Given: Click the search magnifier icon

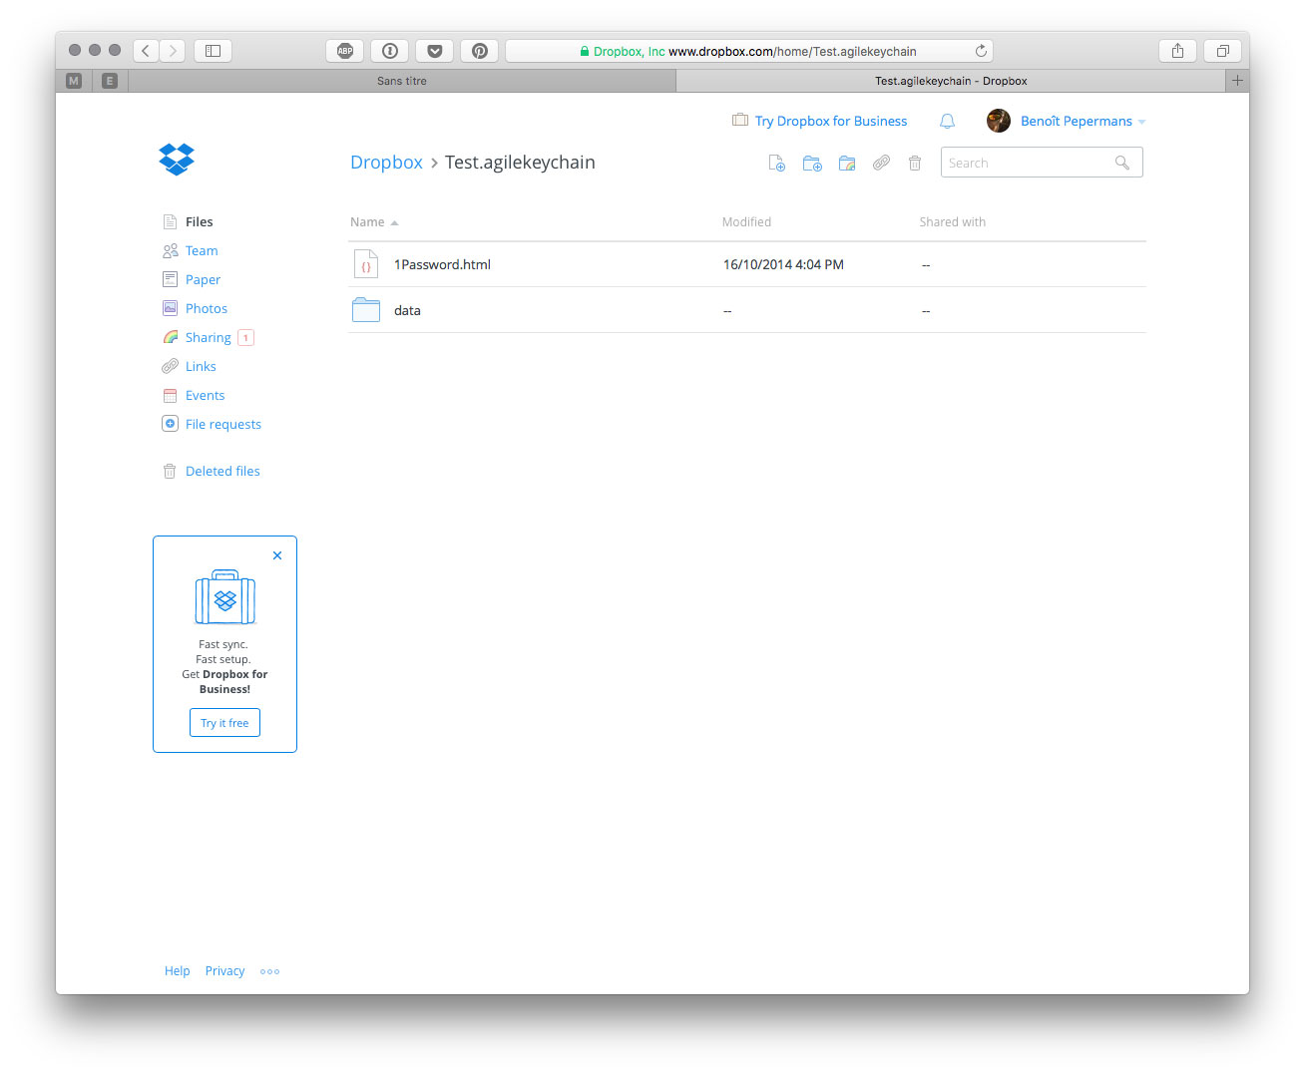Looking at the screenshot, I should (x=1122, y=163).
